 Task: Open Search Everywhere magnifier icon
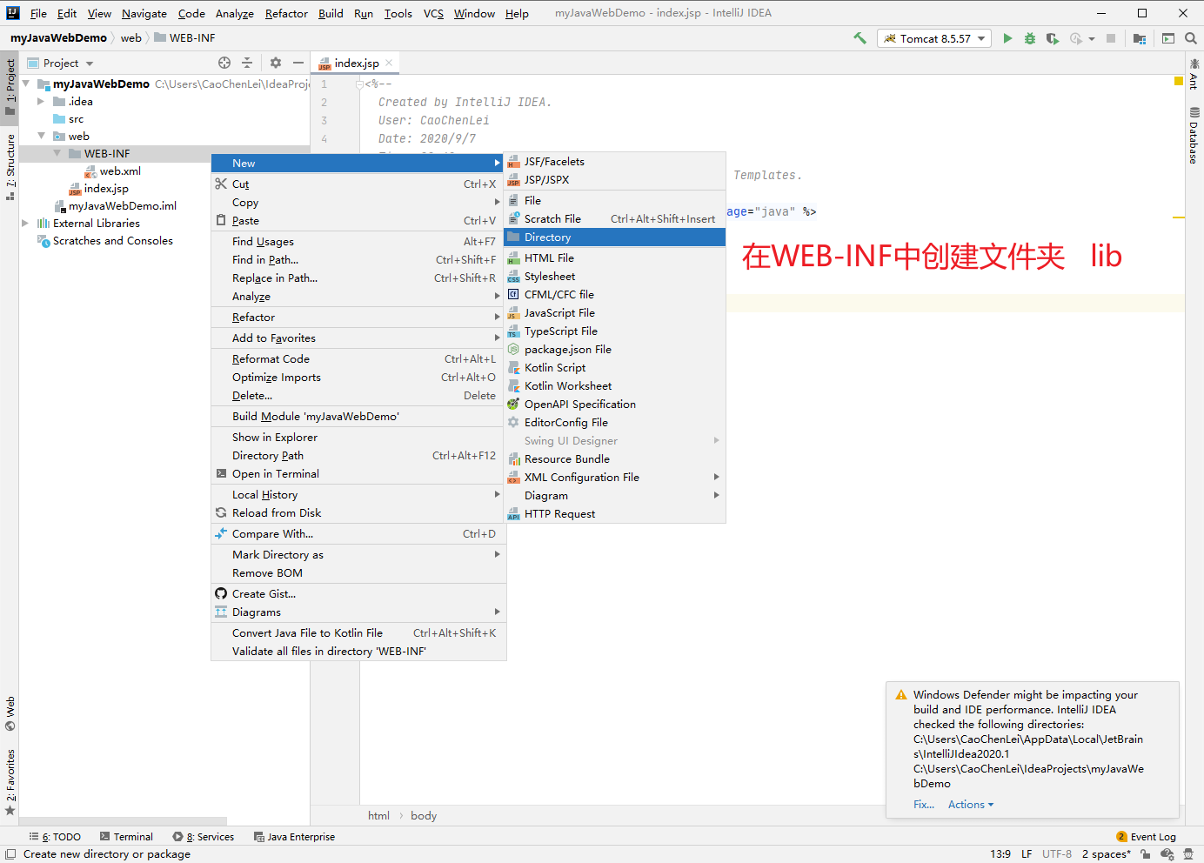pos(1191,38)
